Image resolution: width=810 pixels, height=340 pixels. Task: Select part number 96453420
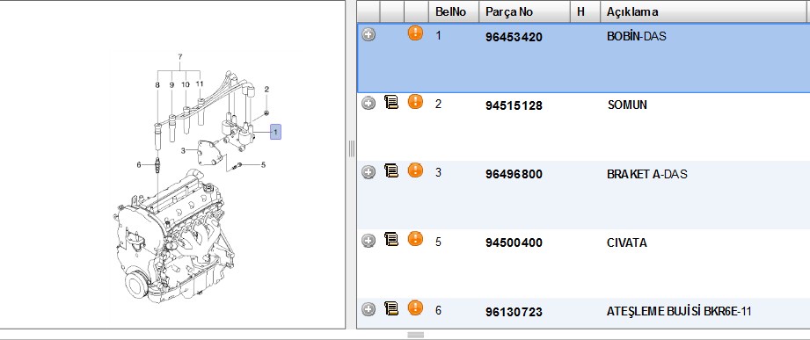(514, 37)
